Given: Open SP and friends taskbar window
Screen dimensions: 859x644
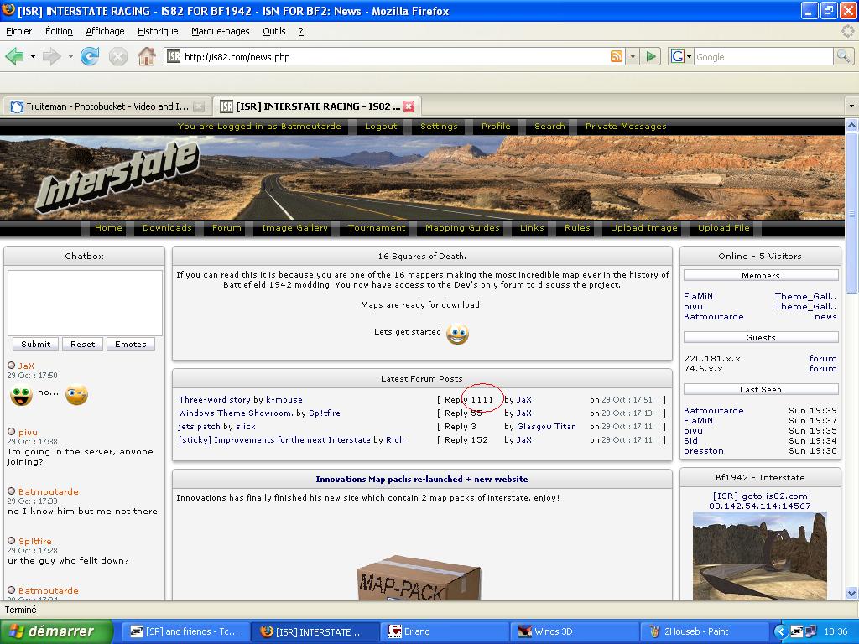Looking at the screenshot, I should click(x=184, y=631).
